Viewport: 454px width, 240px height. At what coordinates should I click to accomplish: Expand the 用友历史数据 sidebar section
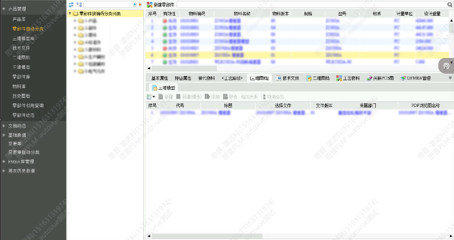[4, 171]
